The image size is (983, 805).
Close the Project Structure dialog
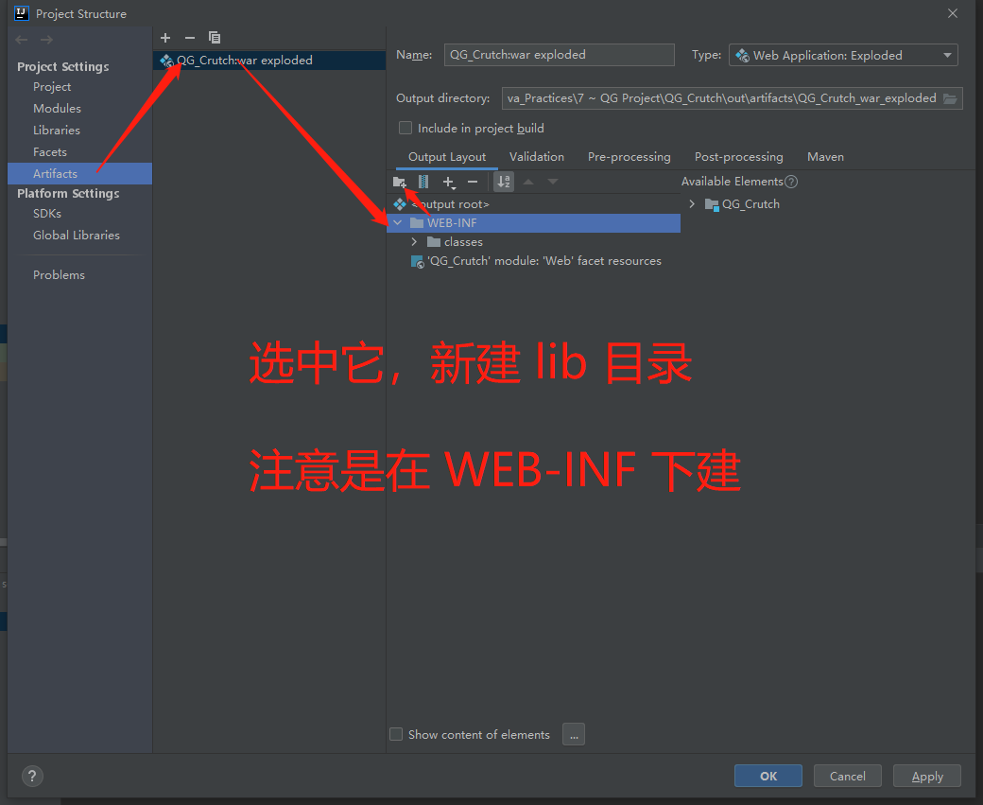coord(953,13)
